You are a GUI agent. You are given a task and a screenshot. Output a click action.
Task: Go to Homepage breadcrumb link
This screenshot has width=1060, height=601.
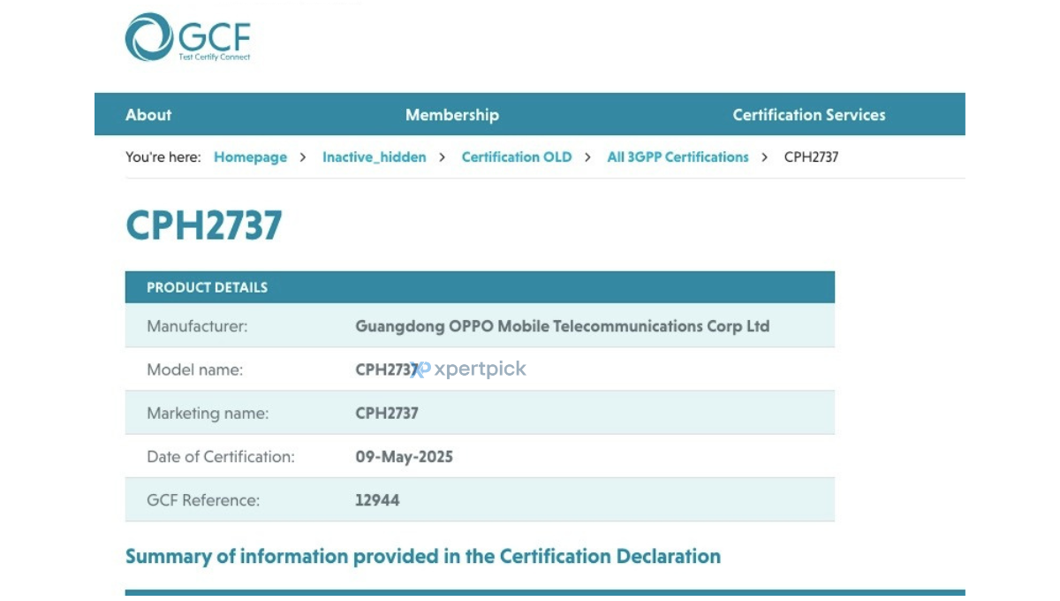(250, 157)
